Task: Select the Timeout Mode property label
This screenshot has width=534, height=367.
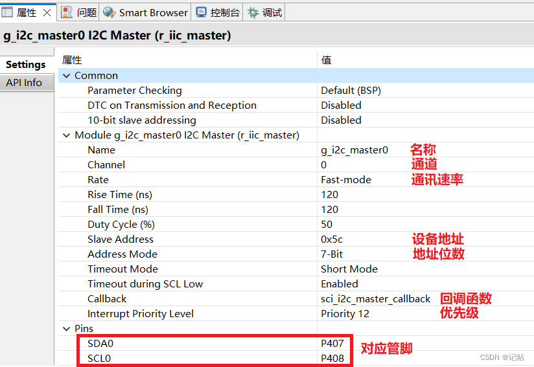Action: [x=122, y=269]
